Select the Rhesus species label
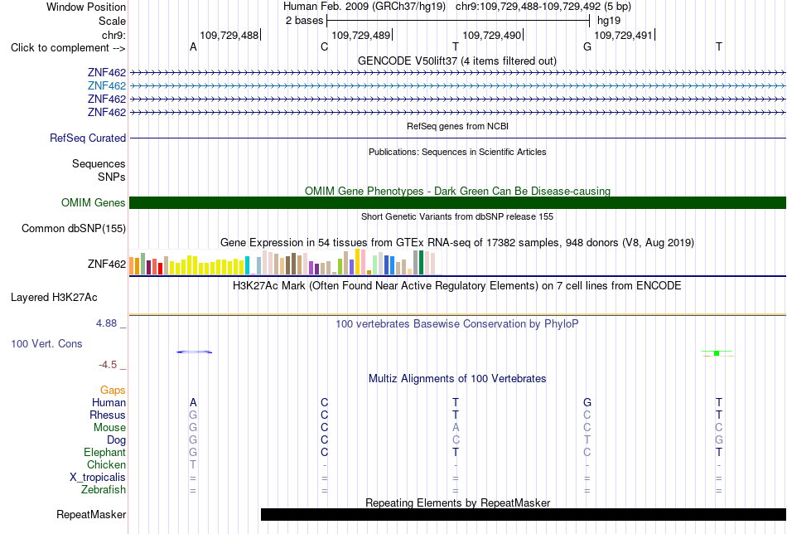 [108, 415]
